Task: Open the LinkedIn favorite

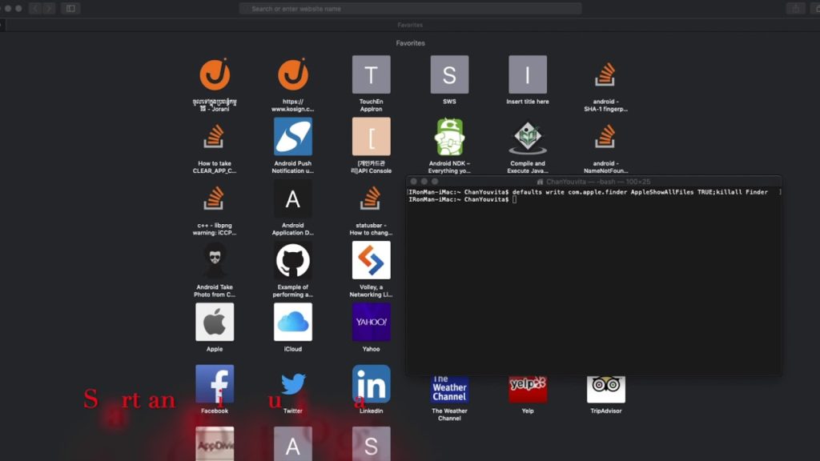Action: 372,384
